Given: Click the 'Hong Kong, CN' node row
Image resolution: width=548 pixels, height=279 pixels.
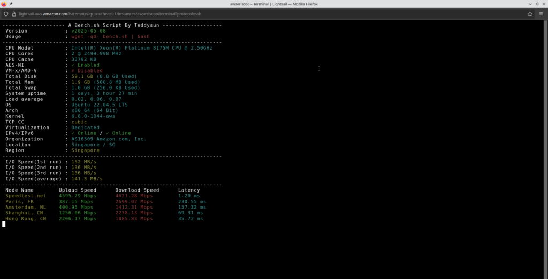Looking at the screenshot, I should pos(26,219).
